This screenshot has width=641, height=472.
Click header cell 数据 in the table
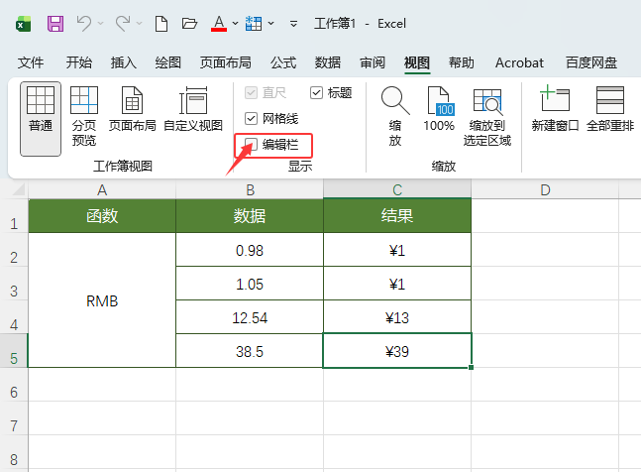click(x=250, y=216)
